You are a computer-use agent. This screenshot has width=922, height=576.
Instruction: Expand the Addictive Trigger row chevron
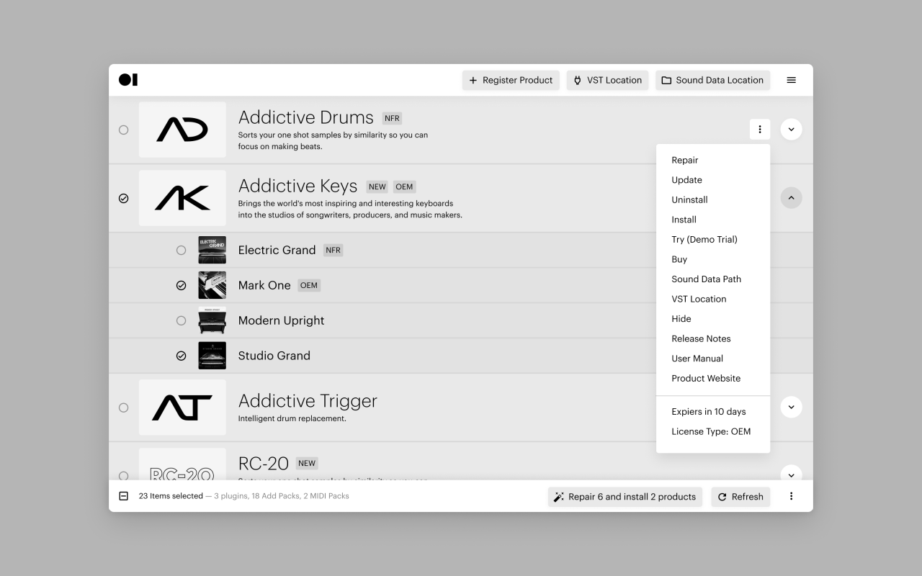tap(791, 408)
